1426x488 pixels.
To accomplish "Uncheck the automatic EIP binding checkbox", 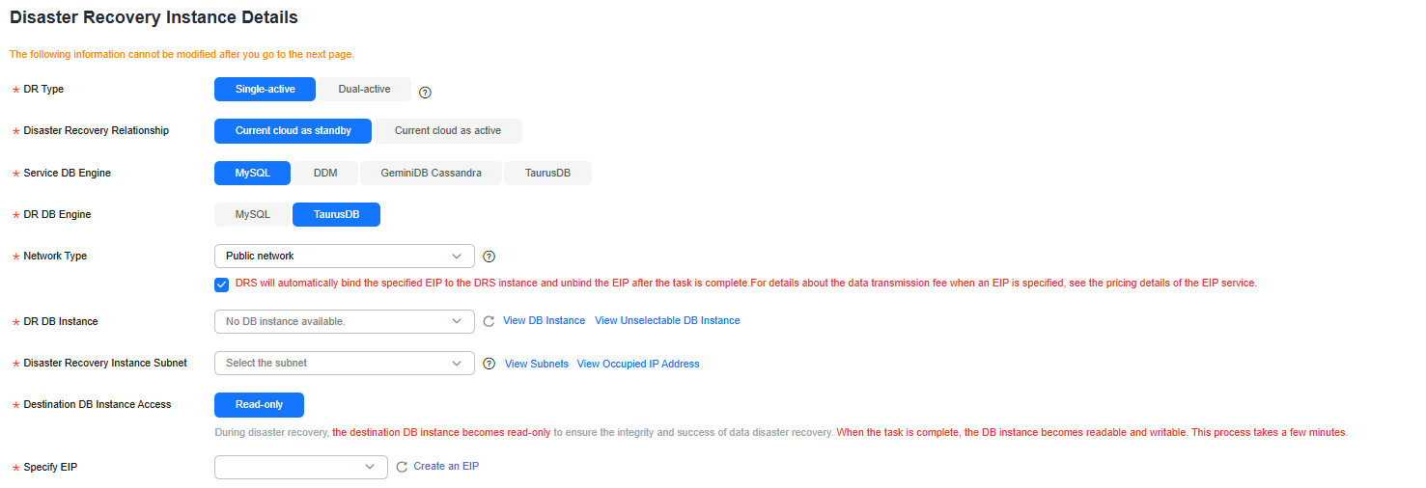I will (x=222, y=284).
